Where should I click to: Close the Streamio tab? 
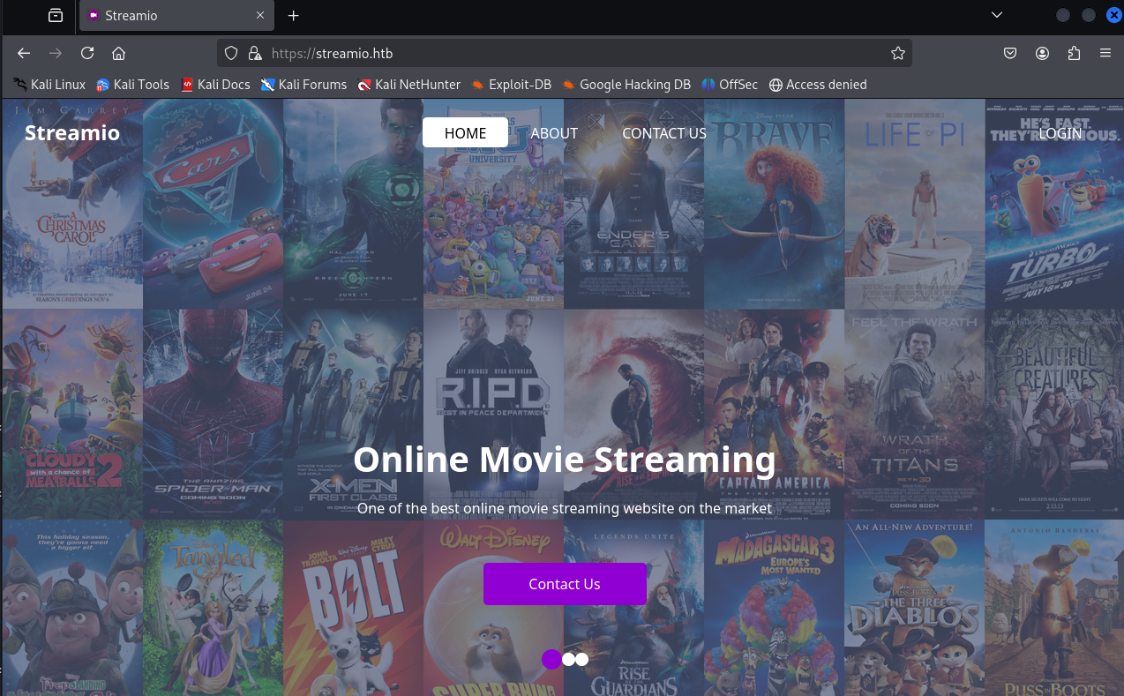[260, 15]
